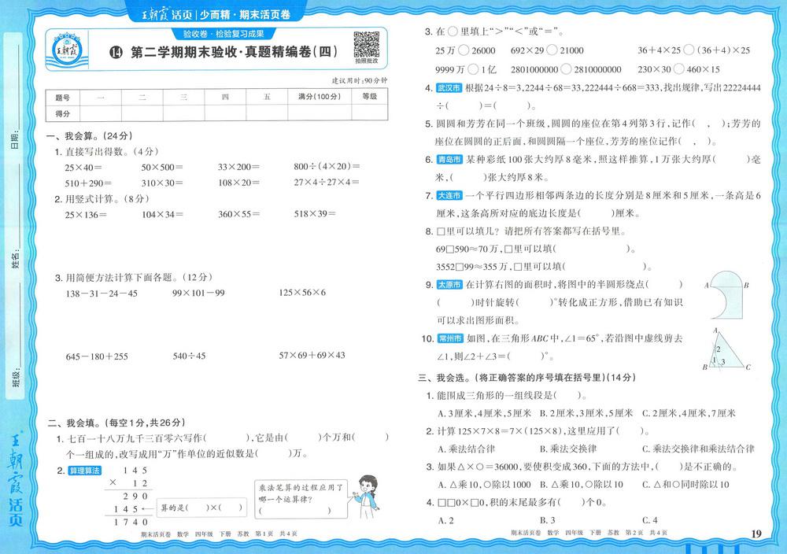Click the problem 125×56×6

tap(302, 293)
